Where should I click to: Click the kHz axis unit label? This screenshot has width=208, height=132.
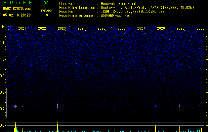3,27
